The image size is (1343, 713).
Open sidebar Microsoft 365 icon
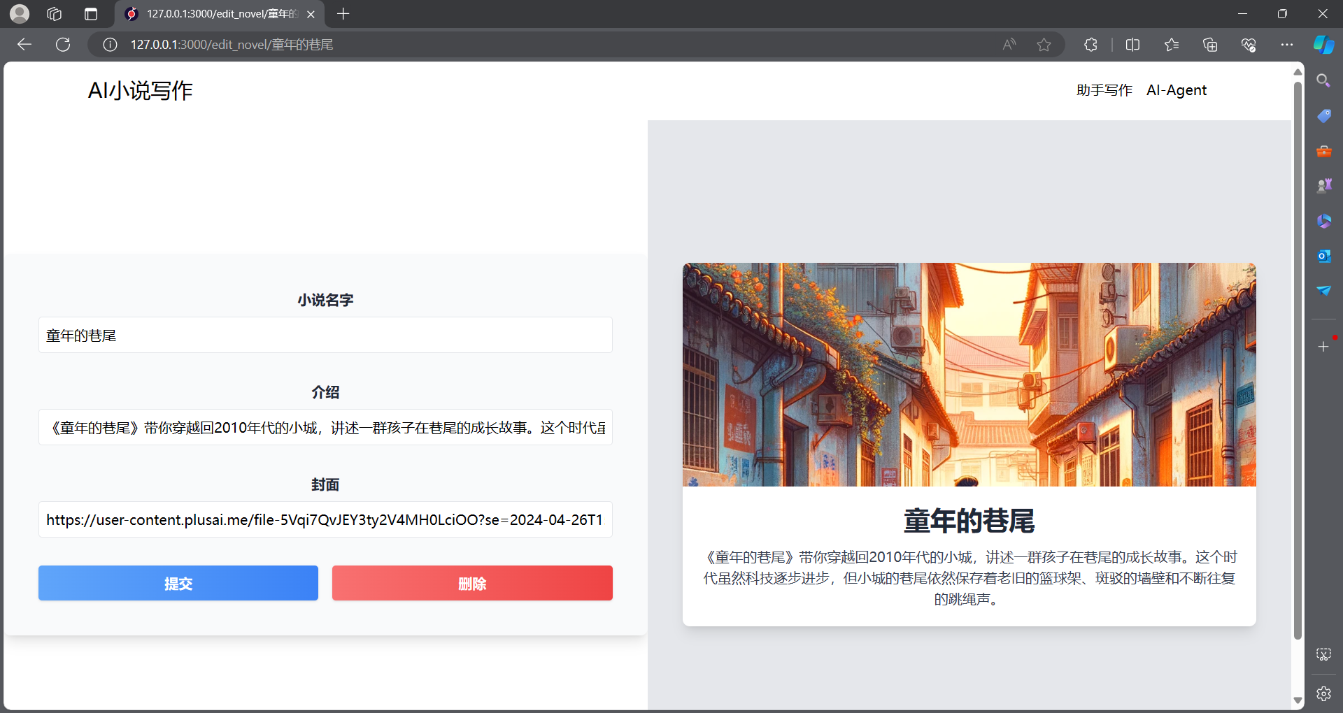pyautogui.click(x=1323, y=221)
